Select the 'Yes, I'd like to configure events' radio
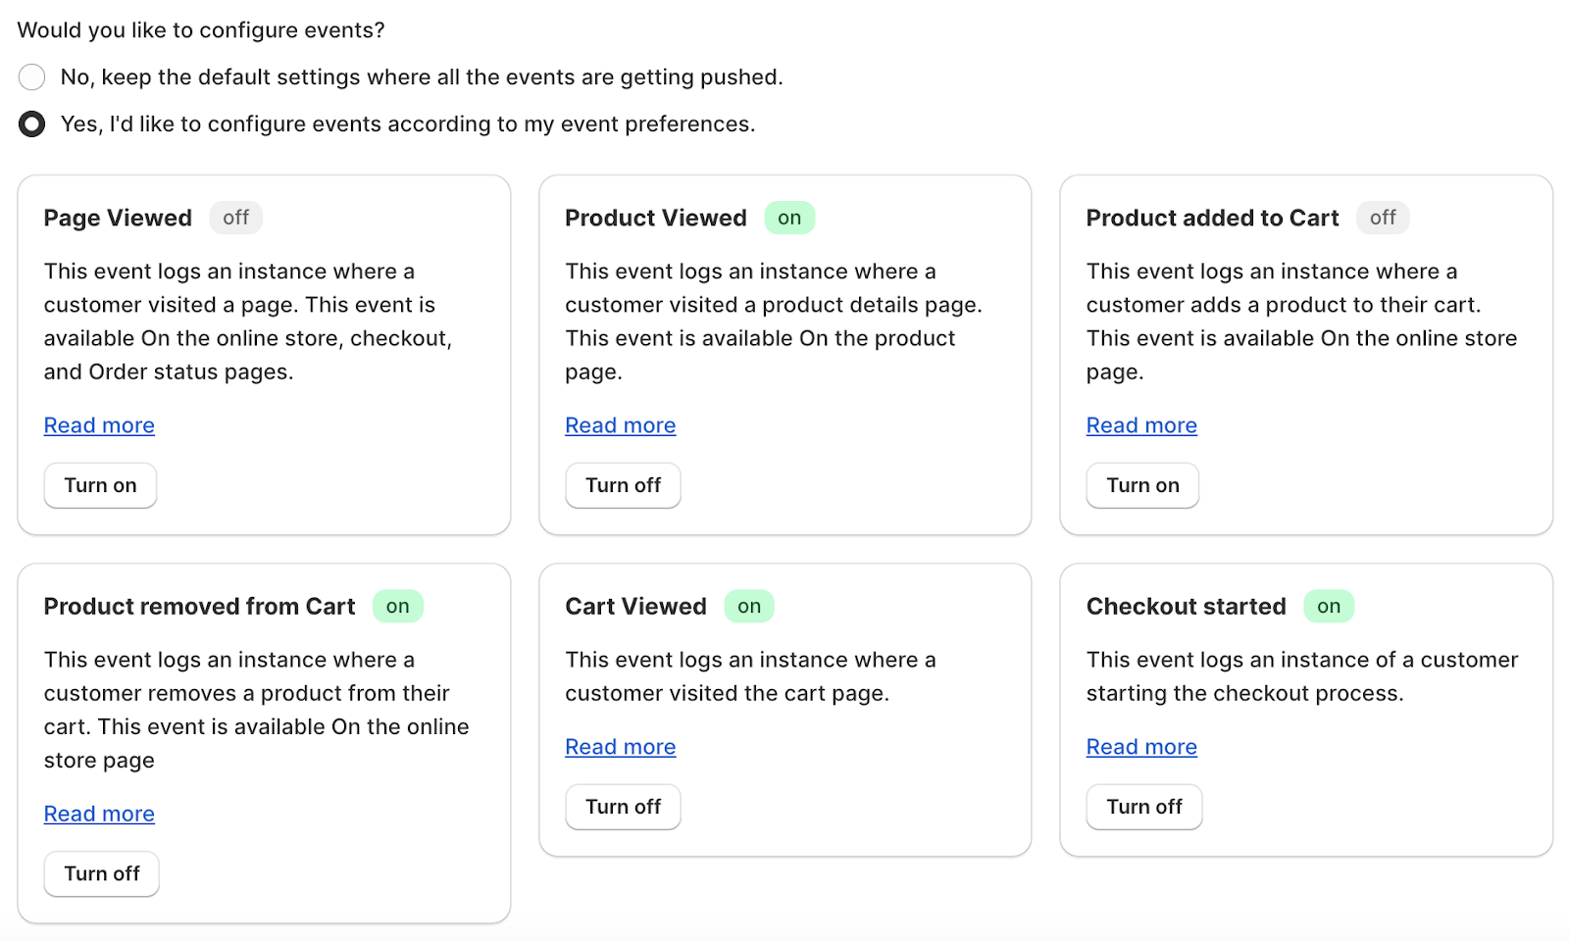 32,124
